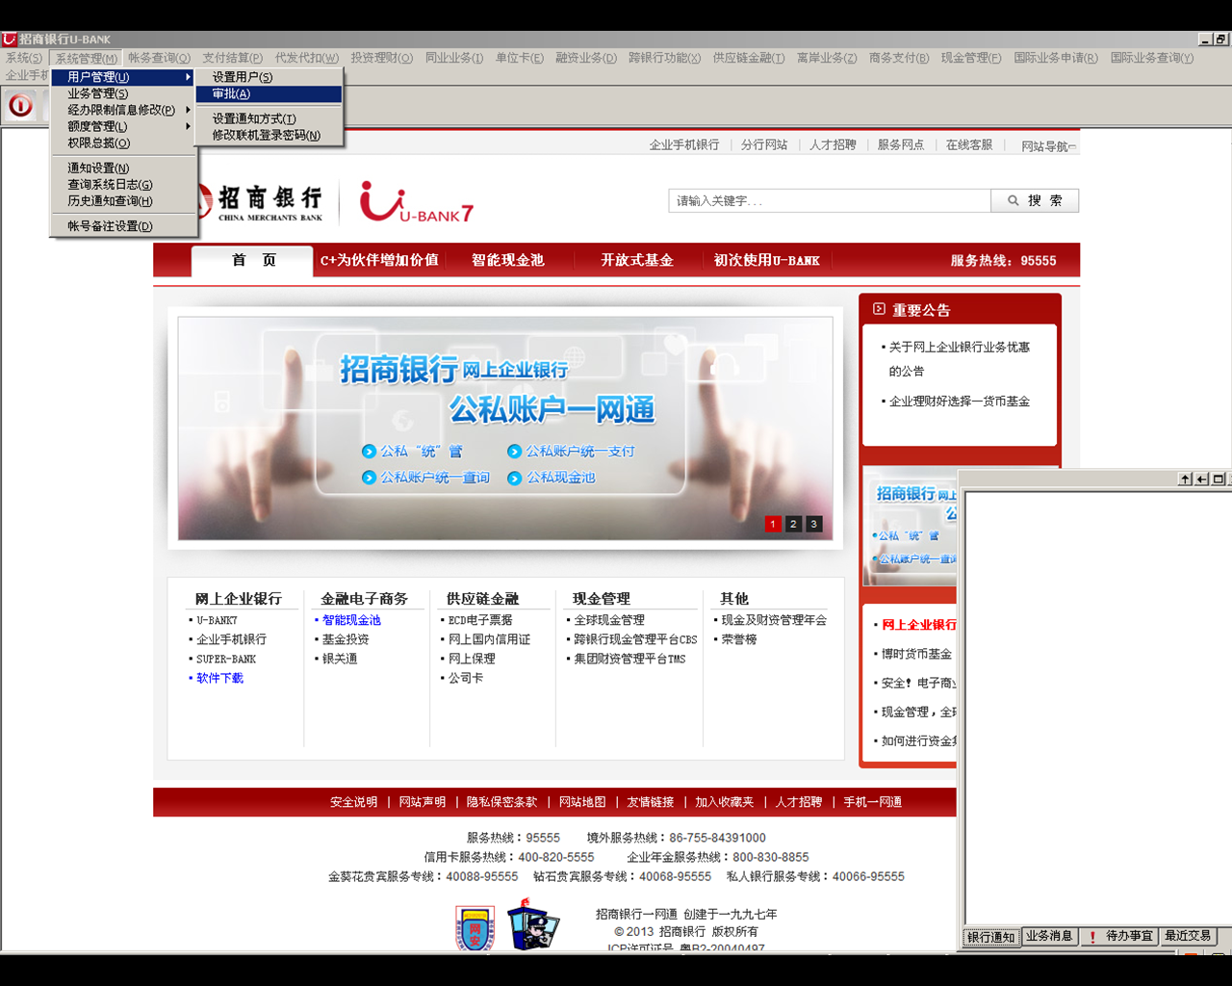The width and height of the screenshot is (1232, 986).
Task: Open the 系统(S) menu
Action: [x=24, y=58]
